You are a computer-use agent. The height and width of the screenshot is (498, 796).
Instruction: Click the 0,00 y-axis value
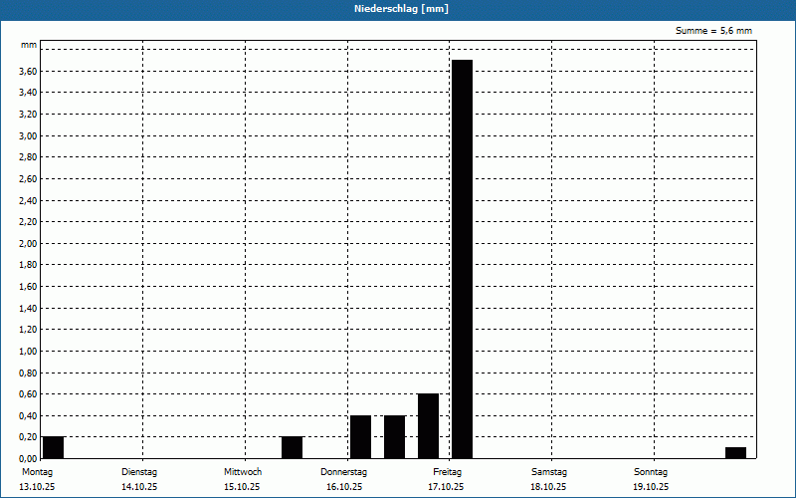click(28, 458)
